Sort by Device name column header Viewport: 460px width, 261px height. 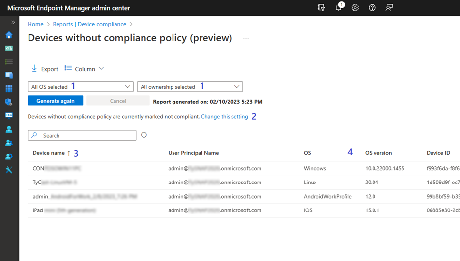[x=49, y=153]
